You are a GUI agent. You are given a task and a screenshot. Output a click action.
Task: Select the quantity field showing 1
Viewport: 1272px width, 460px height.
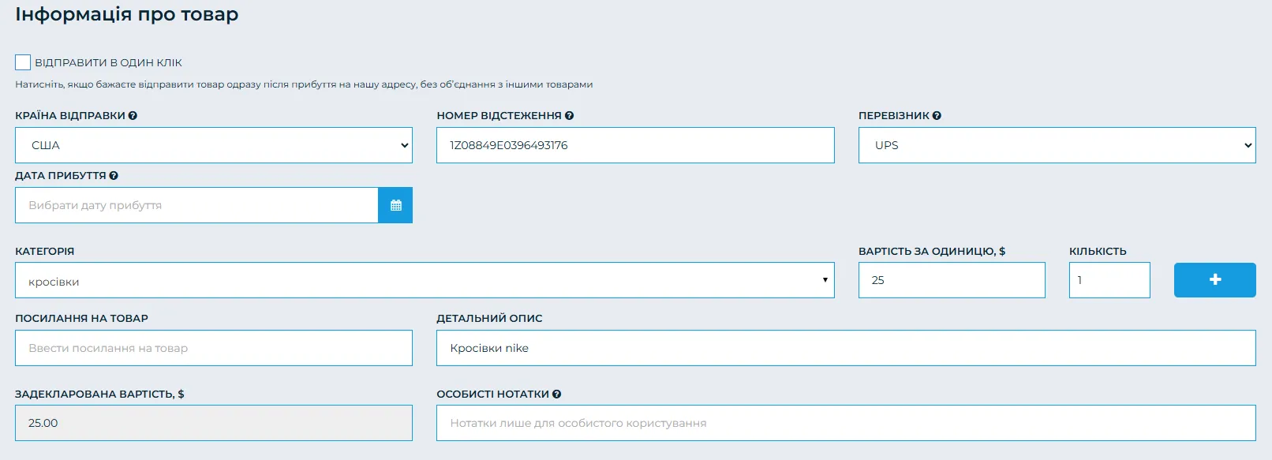(x=1109, y=280)
